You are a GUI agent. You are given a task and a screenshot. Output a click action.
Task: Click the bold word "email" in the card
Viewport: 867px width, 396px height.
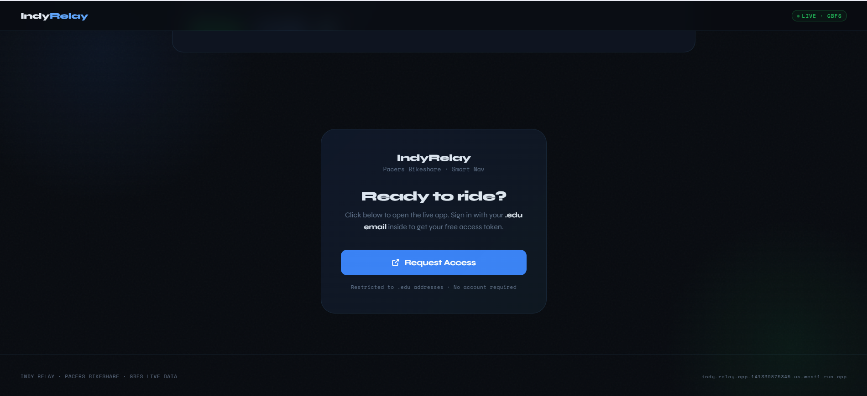pyautogui.click(x=375, y=227)
